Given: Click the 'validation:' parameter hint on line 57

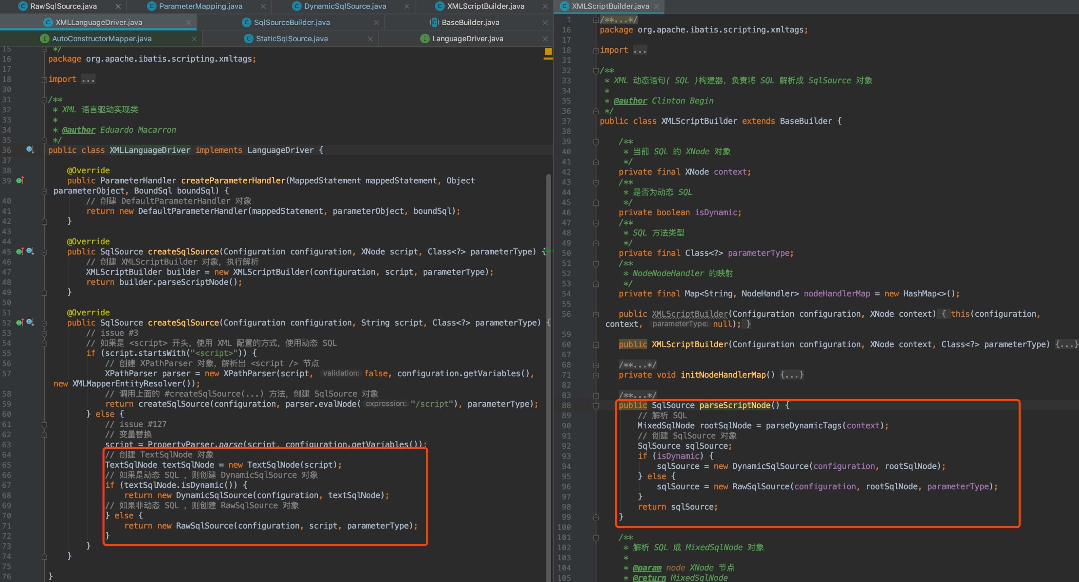Looking at the screenshot, I should [341, 373].
